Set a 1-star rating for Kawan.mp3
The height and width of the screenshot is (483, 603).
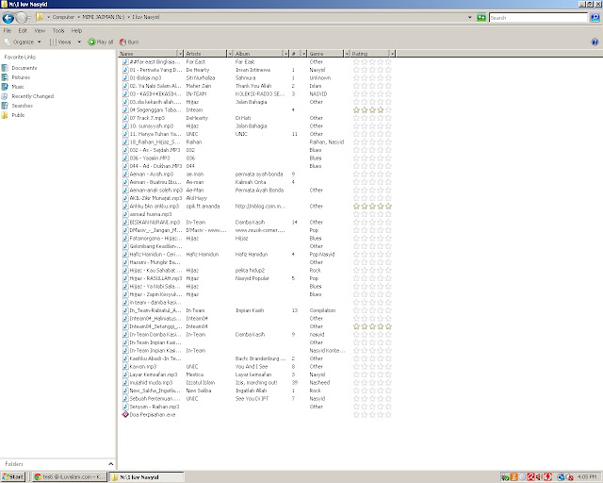[x=356, y=367]
